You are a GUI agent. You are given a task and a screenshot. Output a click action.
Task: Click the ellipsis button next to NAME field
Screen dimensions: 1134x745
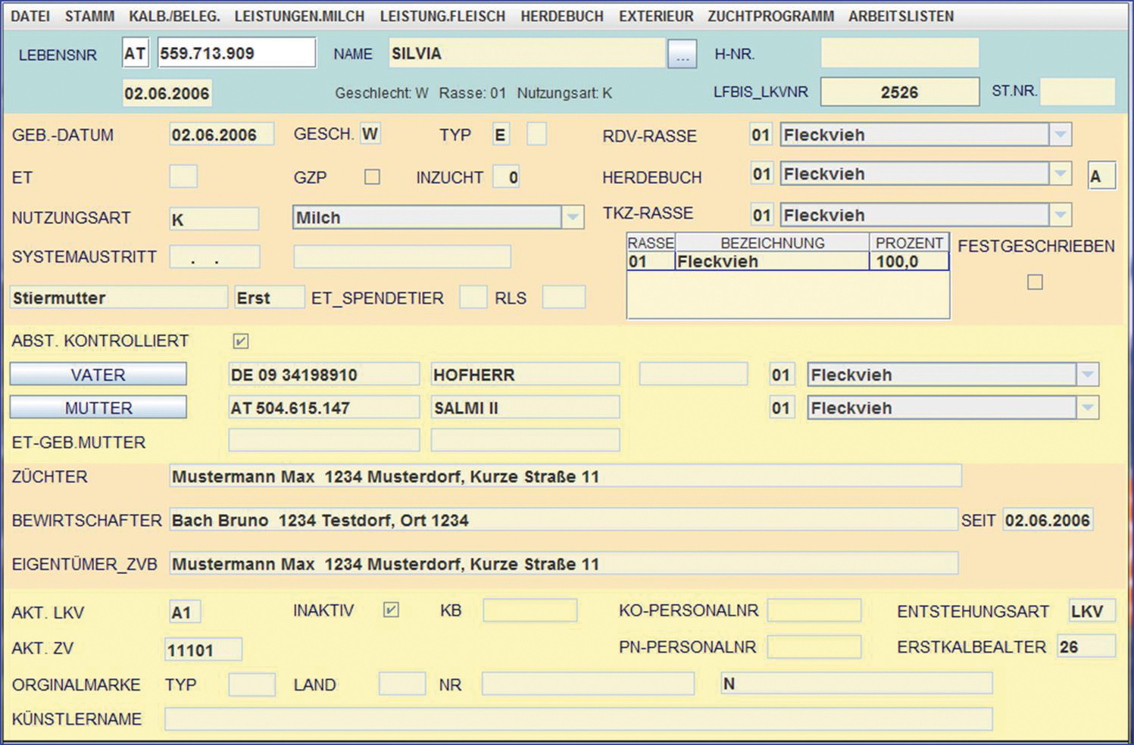(x=682, y=55)
